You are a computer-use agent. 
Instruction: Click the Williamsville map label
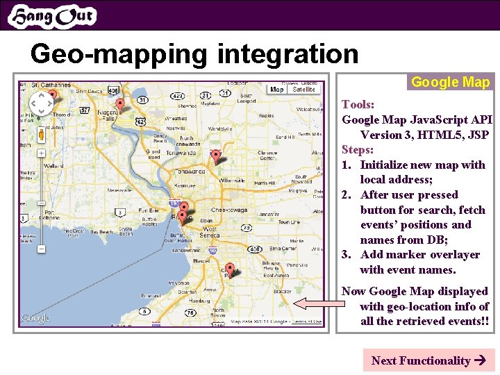(x=232, y=180)
